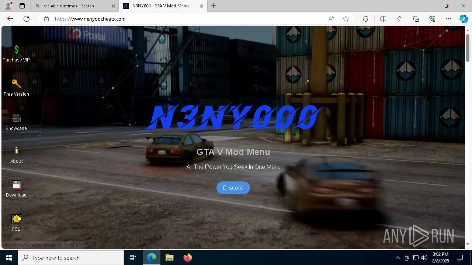
Task: Open the Windows Start menu
Action: [x=9, y=258]
